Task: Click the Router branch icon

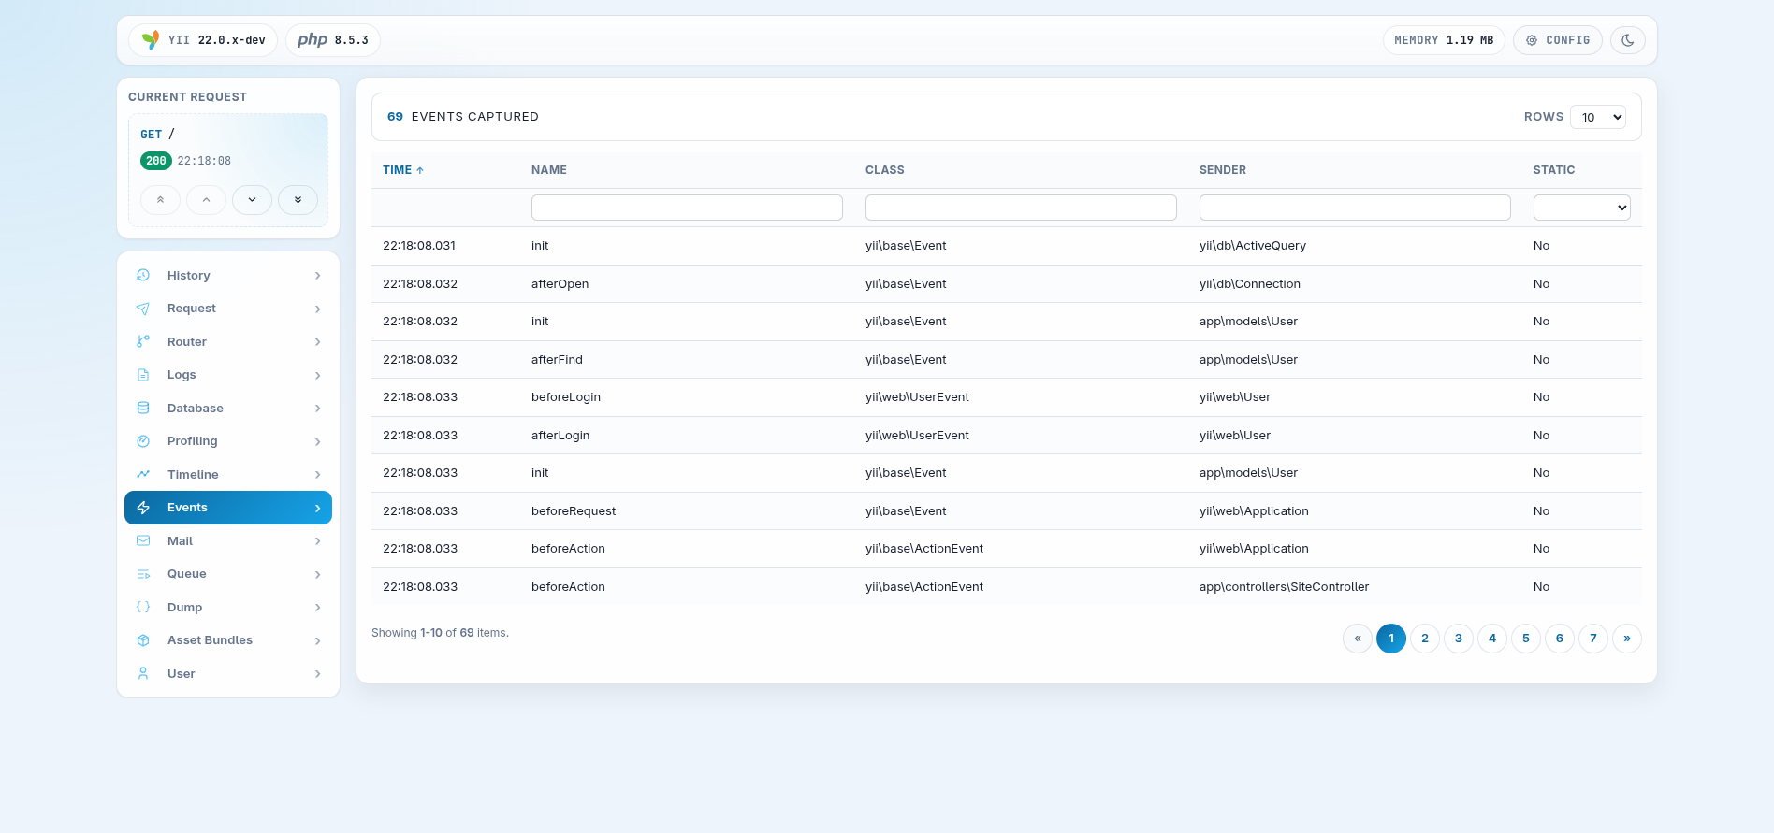Action: (x=143, y=341)
